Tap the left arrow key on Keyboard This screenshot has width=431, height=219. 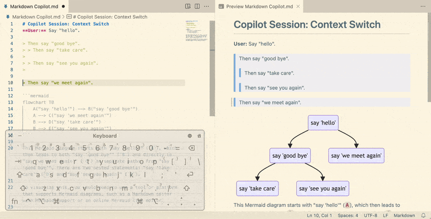coord(168,204)
